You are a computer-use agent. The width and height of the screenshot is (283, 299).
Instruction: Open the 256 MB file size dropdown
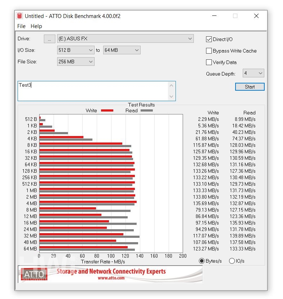(76, 62)
